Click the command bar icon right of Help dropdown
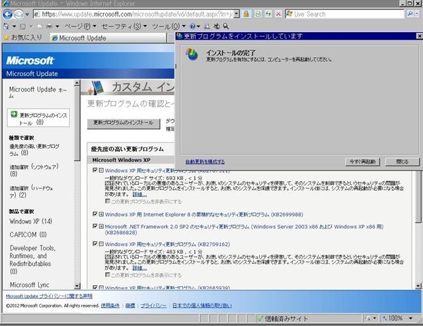 point(207,26)
